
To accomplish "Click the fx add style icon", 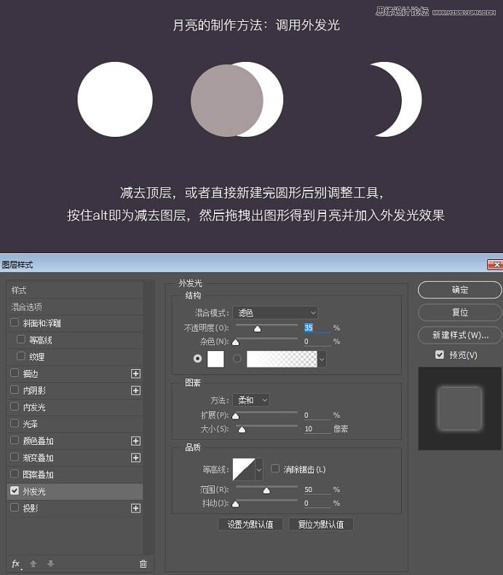I will pyautogui.click(x=17, y=564).
